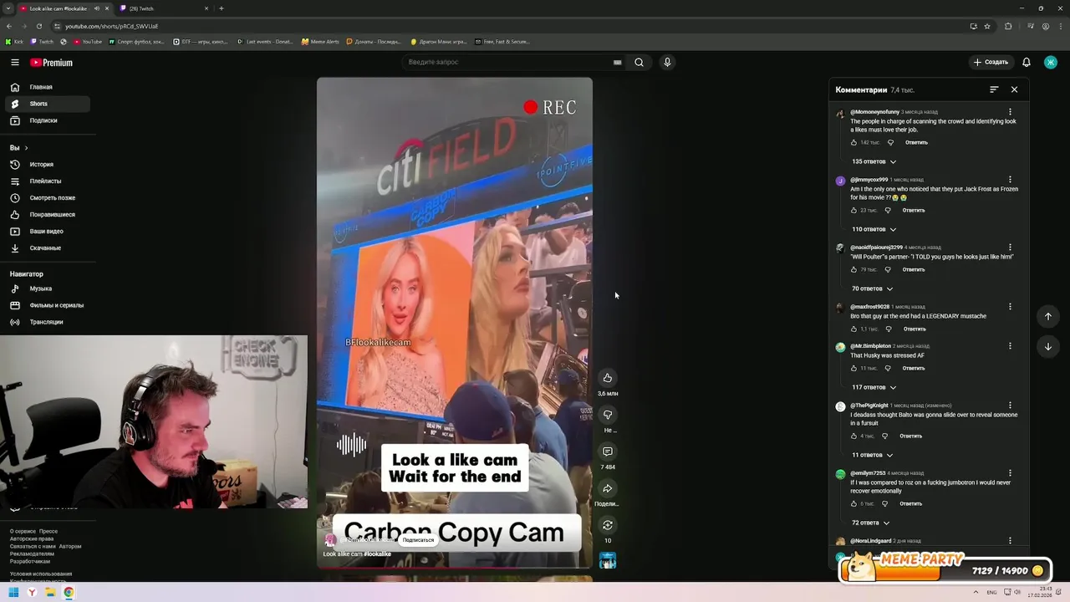The height and width of the screenshot is (602, 1070).
Task: Open the notifications bell
Action: point(1027,62)
